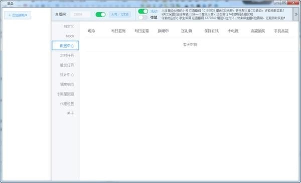Select the 配置中心 sidebar item
Image resolution: width=301 pixels, height=183 pixels.
coord(65,46)
